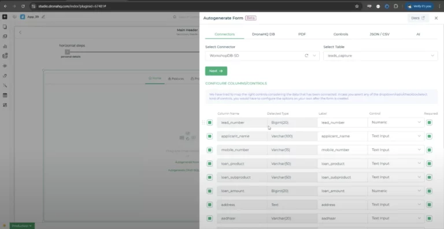
Task: Open the data table icon in left sidebar
Action: [x=5, y=95]
